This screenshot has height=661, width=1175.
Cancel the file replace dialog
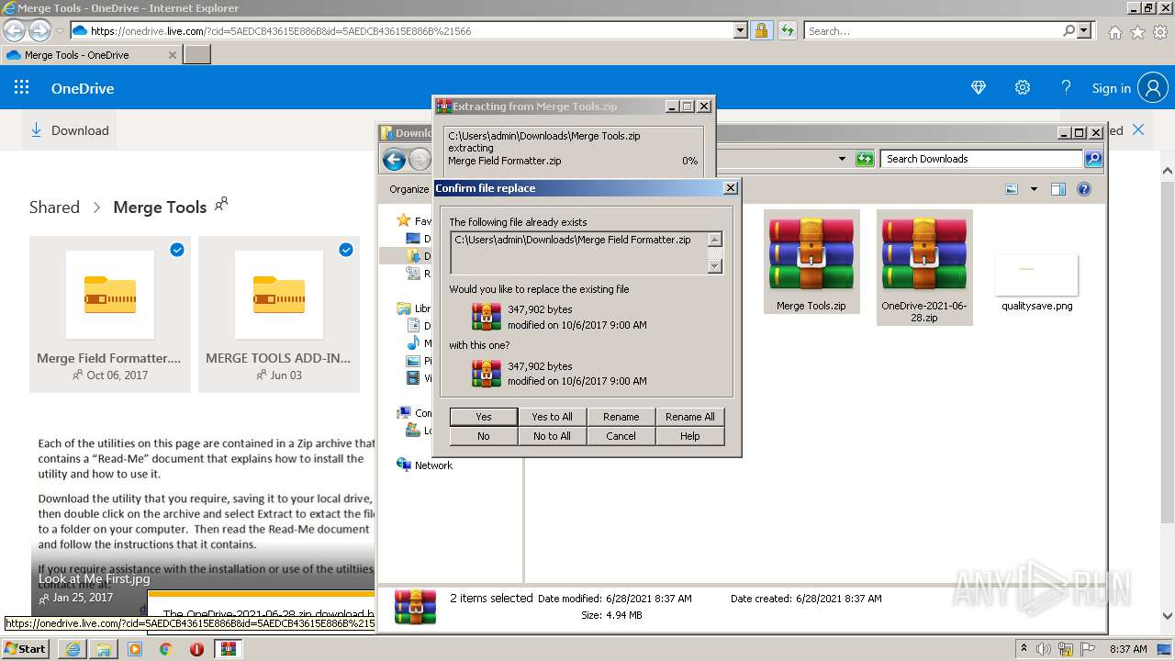621,436
